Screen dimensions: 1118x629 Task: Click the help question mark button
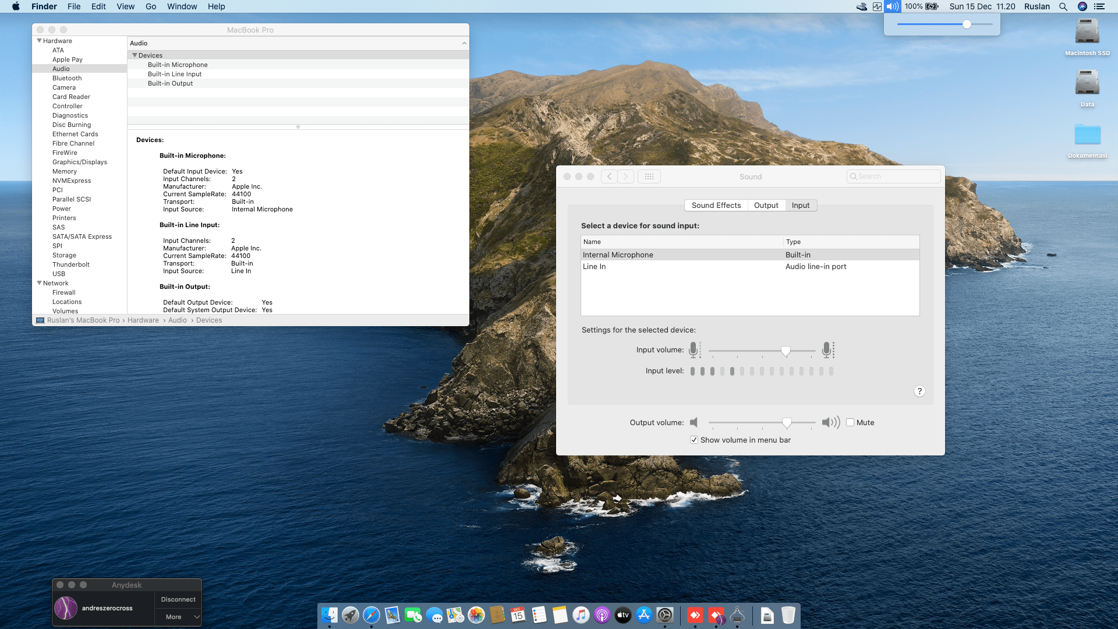[919, 391]
